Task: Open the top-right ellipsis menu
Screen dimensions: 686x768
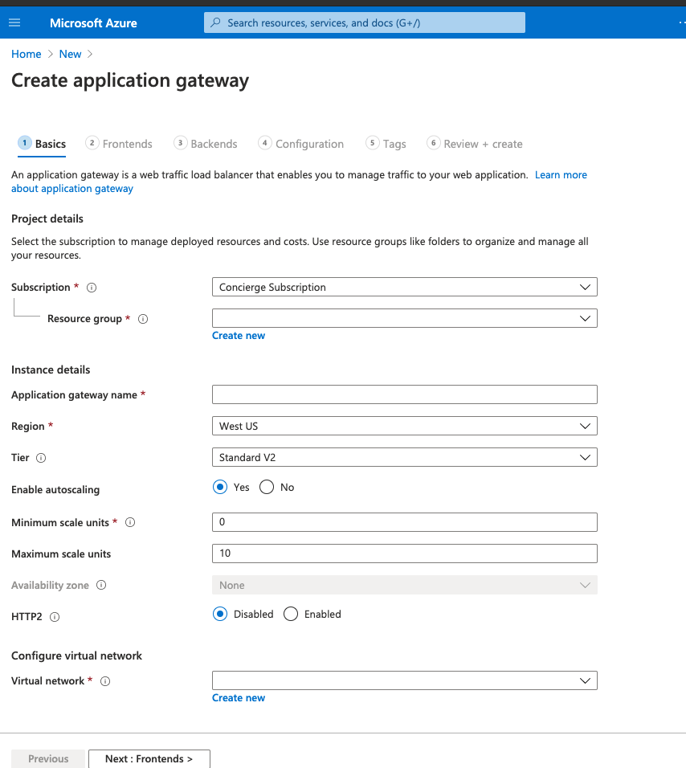Action: coord(681,22)
